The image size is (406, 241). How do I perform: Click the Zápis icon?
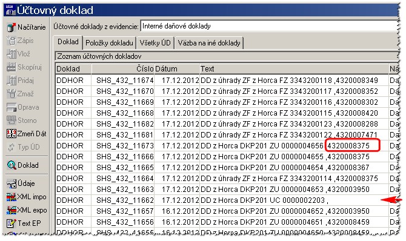(x=11, y=41)
